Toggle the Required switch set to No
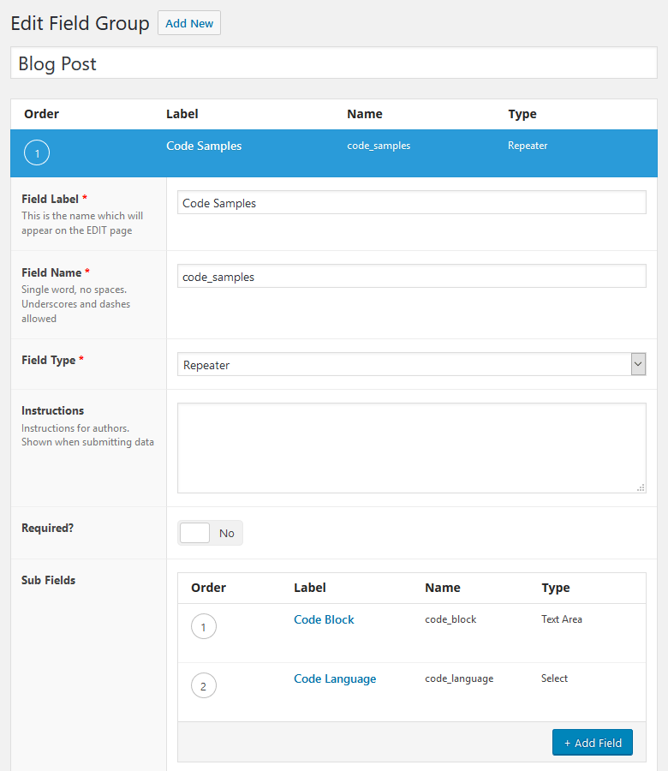Image resolution: width=668 pixels, height=771 pixels. (210, 533)
